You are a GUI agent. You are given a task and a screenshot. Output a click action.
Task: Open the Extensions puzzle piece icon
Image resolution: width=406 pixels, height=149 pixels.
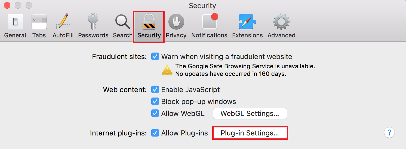click(x=247, y=22)
